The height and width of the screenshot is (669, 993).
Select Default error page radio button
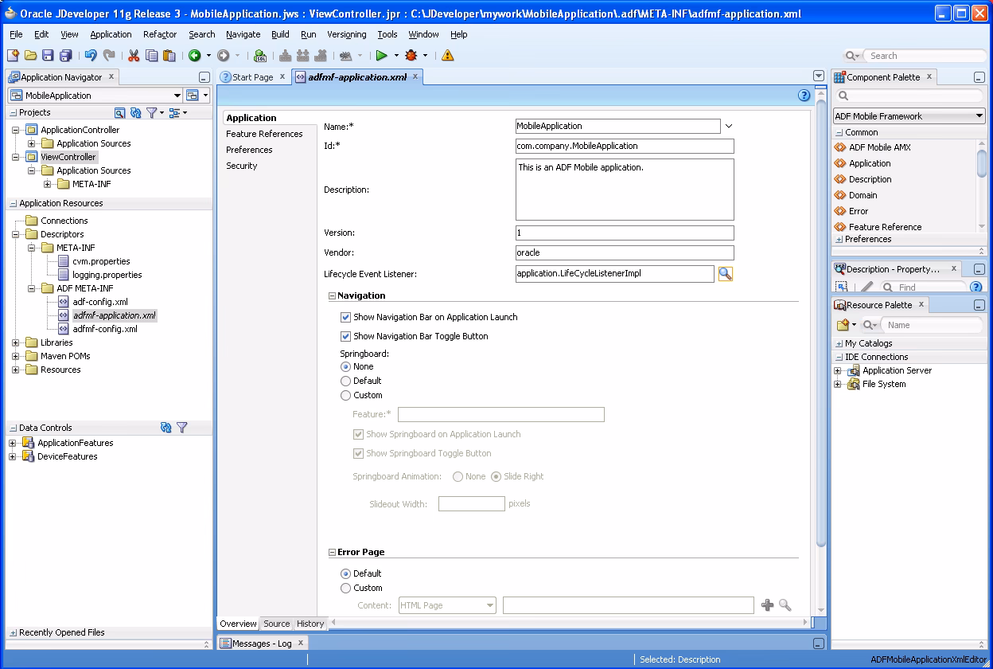pyautogui.click(x=346, y=573)
